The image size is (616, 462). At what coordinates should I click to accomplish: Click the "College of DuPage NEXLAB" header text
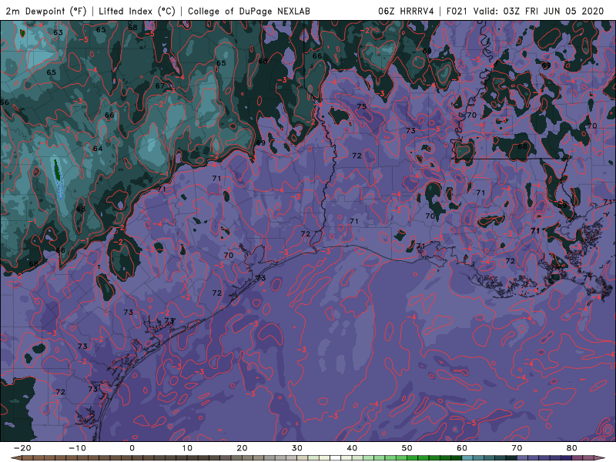tap(249, 11)
